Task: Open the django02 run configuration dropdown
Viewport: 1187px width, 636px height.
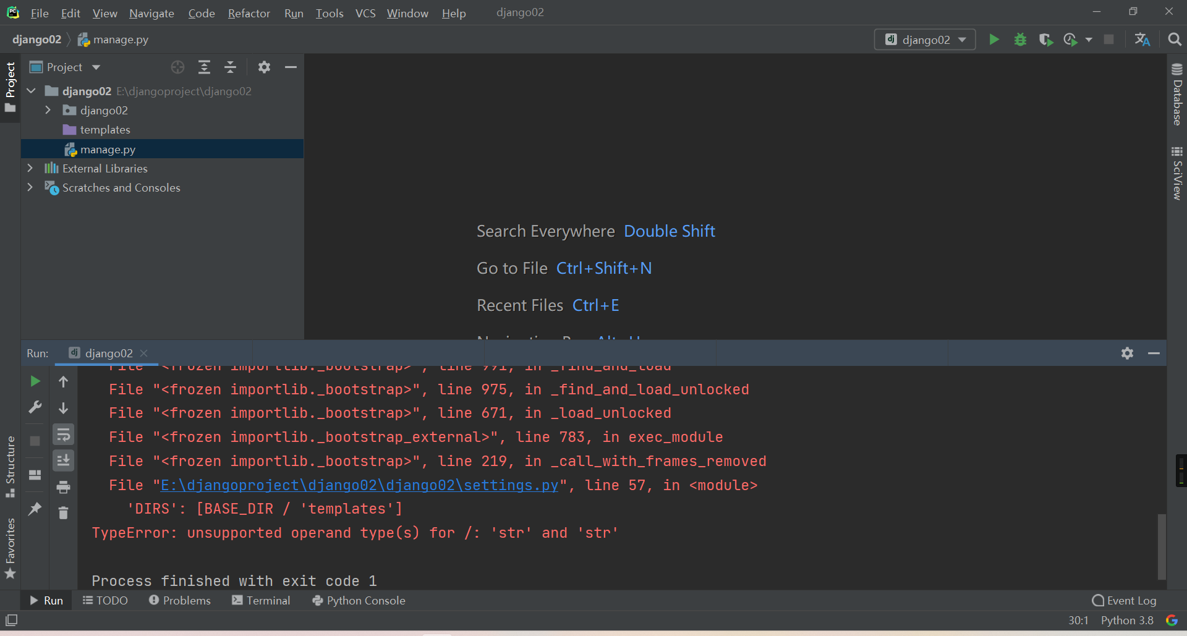Action: click(925, 40)
